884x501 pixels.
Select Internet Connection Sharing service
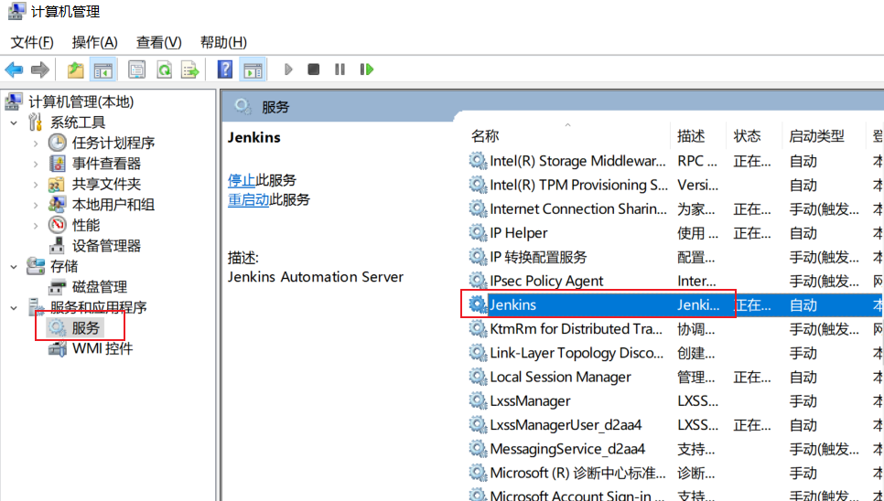click(675, 208)
